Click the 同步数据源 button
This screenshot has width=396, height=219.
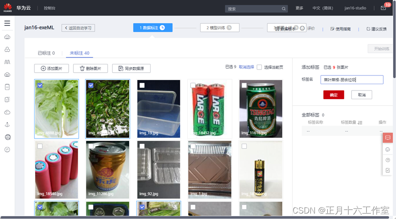(131, 69)
